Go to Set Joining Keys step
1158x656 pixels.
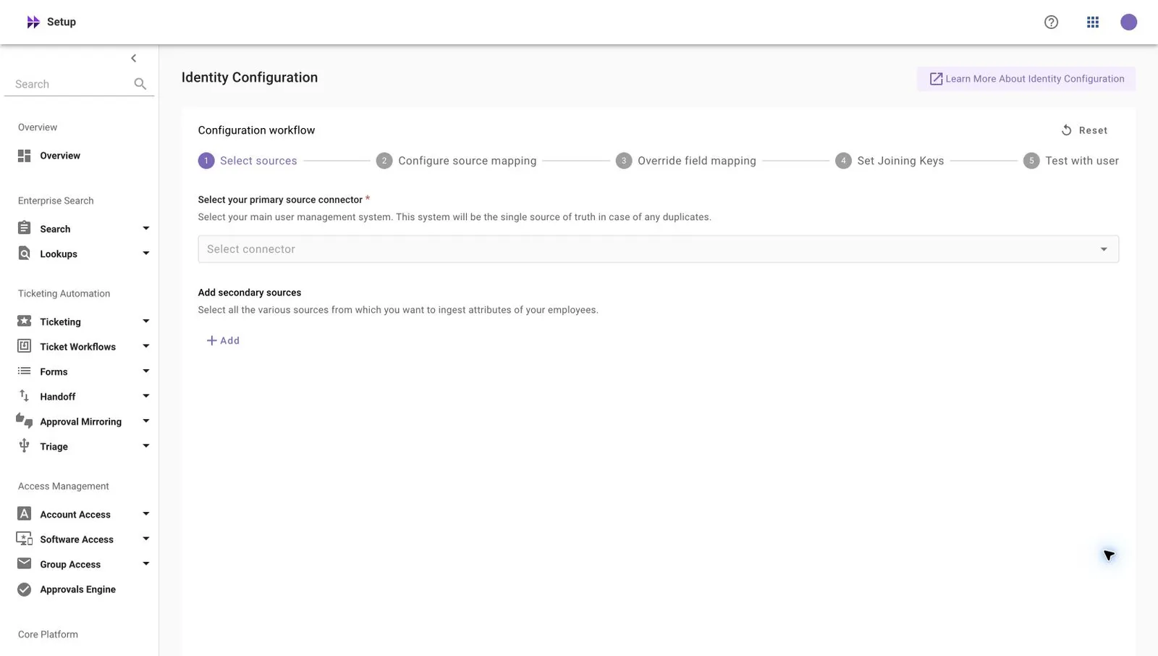889,161
